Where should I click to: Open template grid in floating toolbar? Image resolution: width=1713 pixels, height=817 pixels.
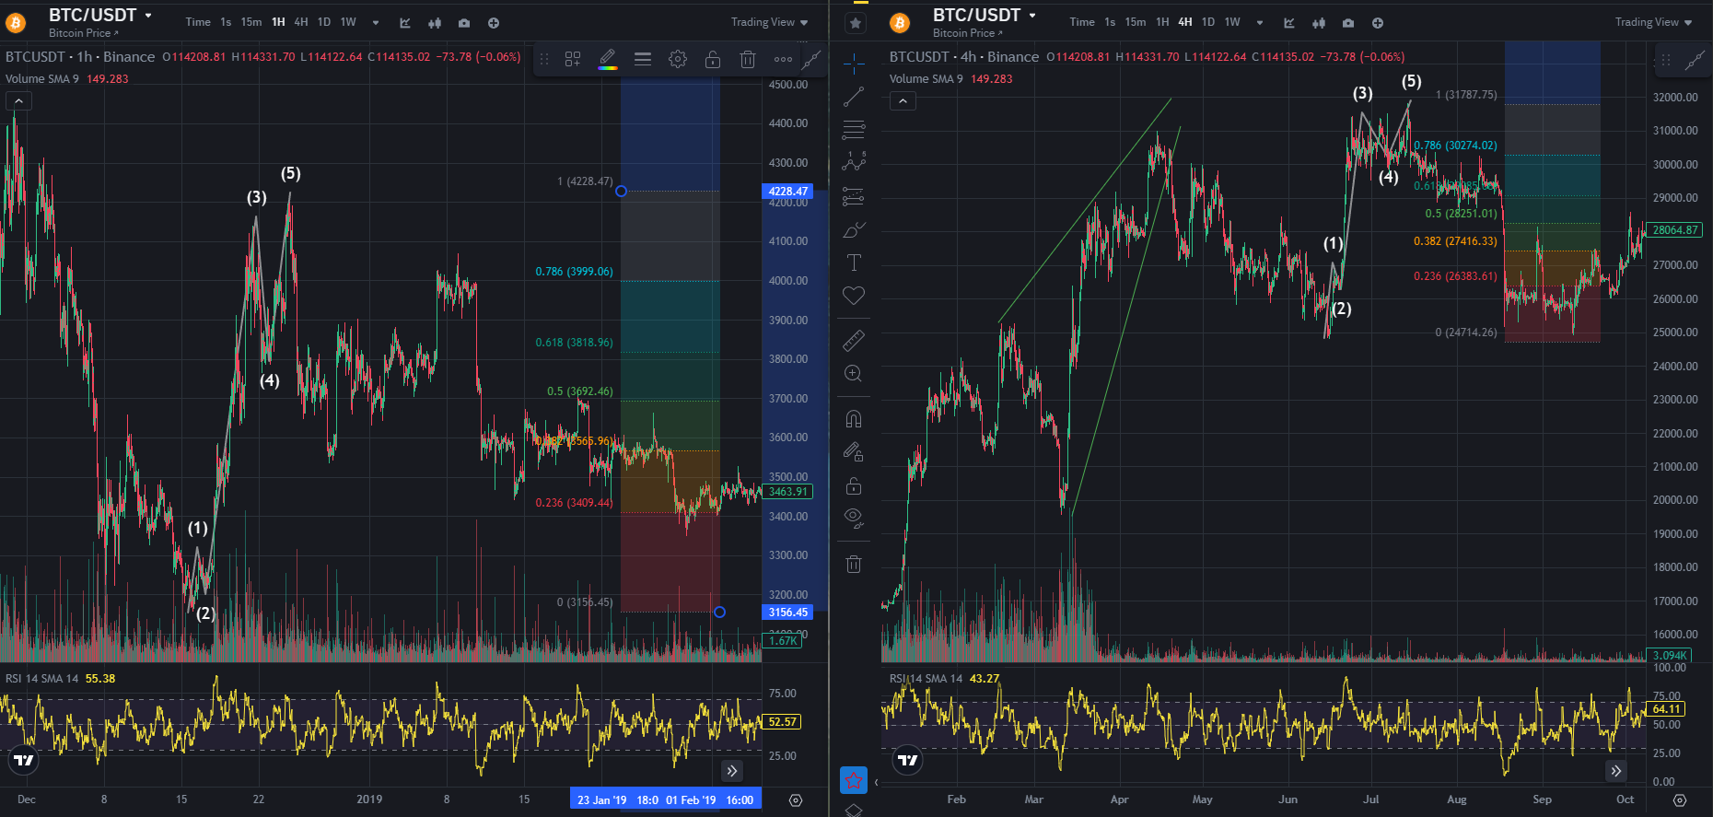pos(573,59)
